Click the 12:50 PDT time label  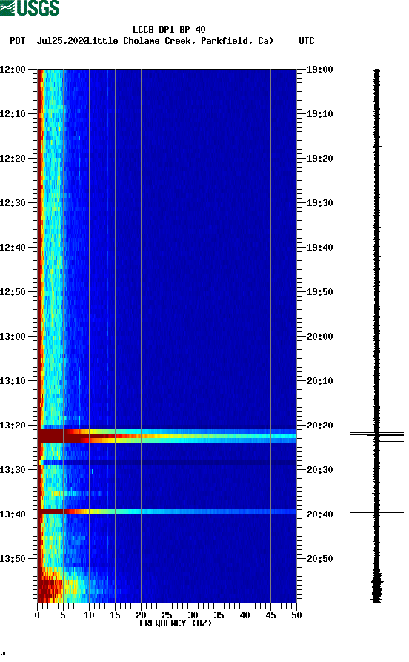tap(13, 292)
